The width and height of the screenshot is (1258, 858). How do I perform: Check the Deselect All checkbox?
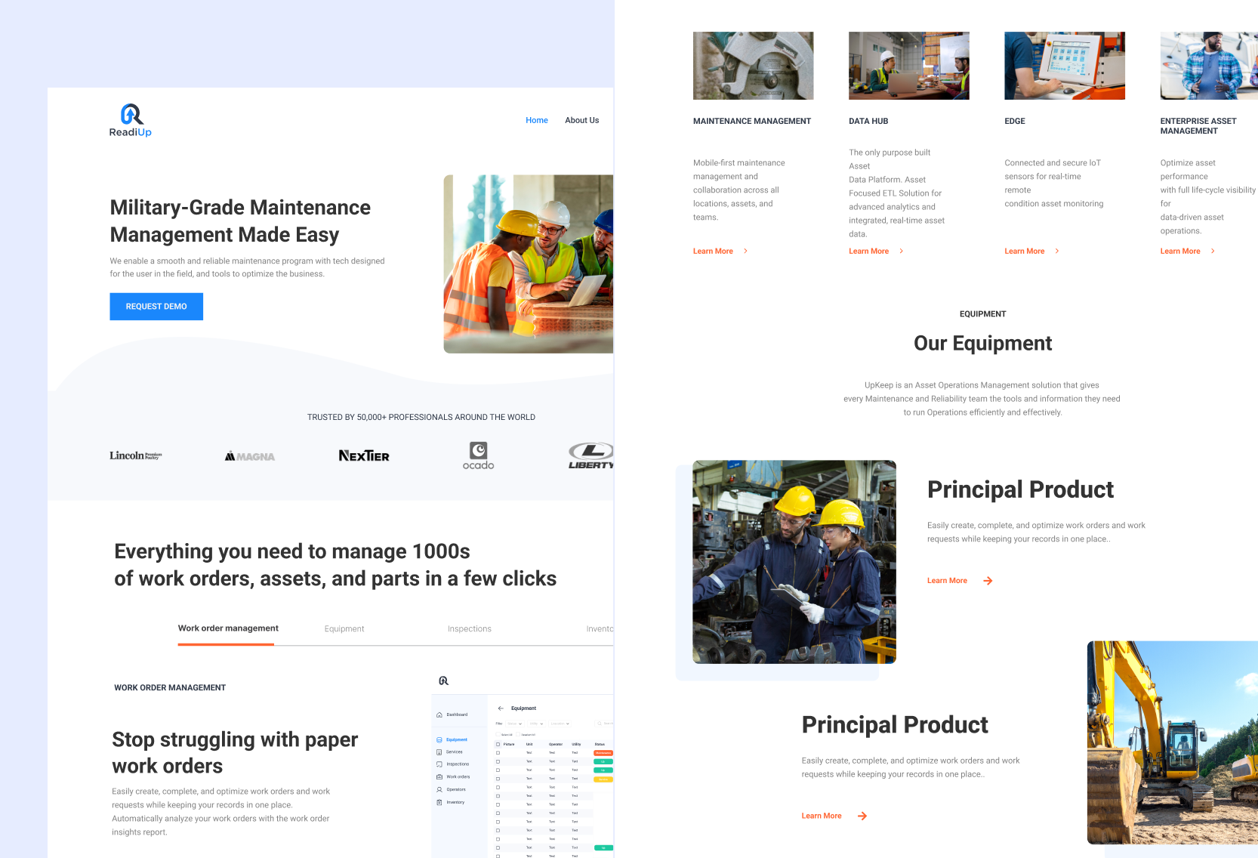click(518, 734)
